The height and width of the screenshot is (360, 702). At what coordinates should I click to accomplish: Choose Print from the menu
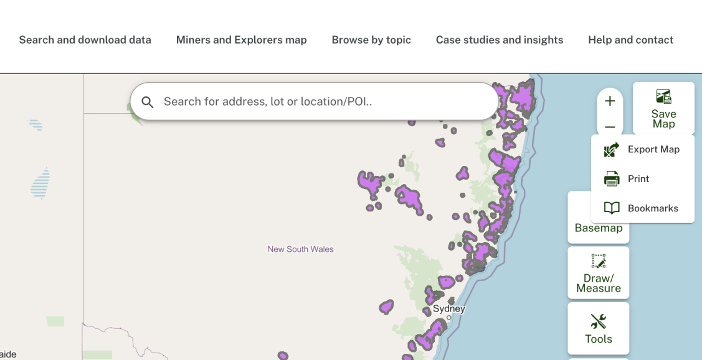pos(642,178)
